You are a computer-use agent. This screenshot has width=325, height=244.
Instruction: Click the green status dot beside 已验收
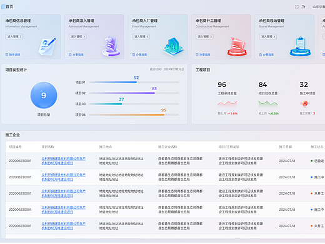[x=312, y=161]
